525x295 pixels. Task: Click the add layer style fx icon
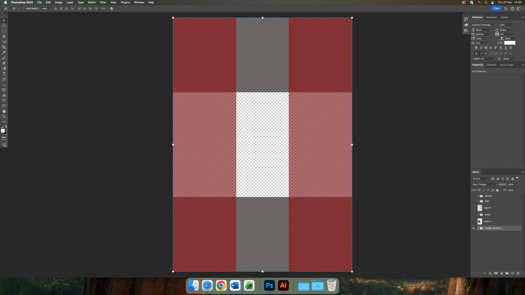coord(491,273)
